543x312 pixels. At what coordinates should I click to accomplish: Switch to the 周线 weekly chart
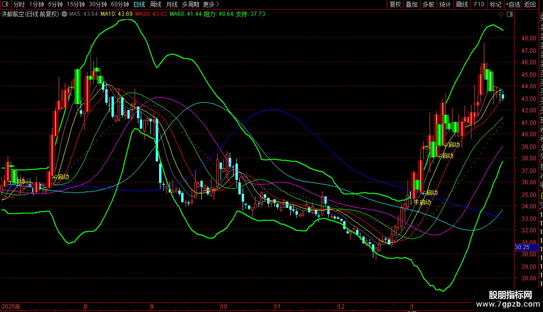(156, 4)
